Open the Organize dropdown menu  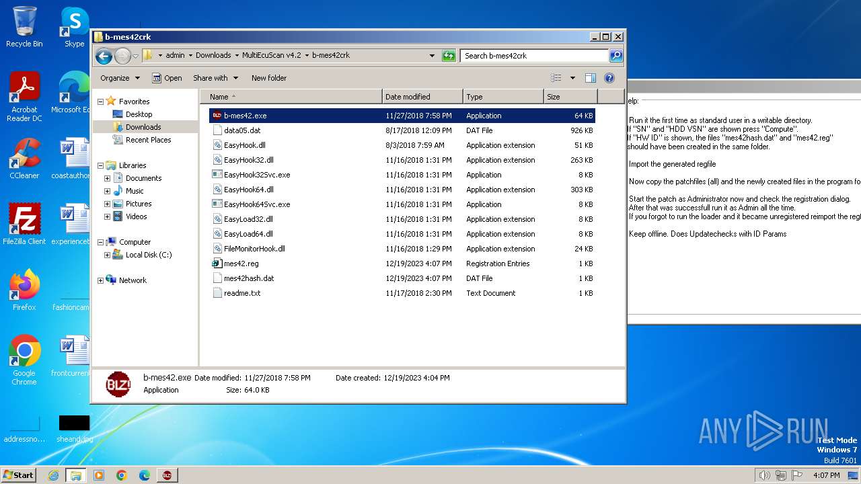[120, 78]
